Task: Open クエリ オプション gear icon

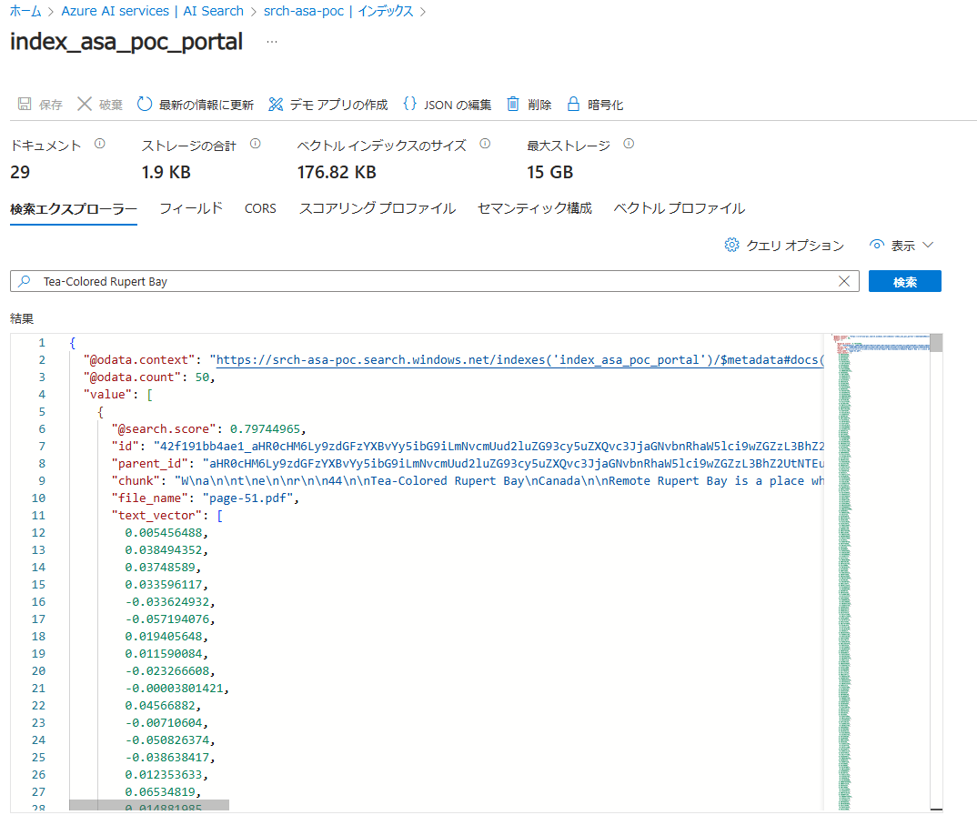Action: [x=731, y=245]
